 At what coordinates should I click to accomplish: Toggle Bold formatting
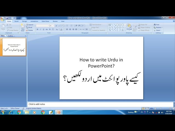(37, 29)
